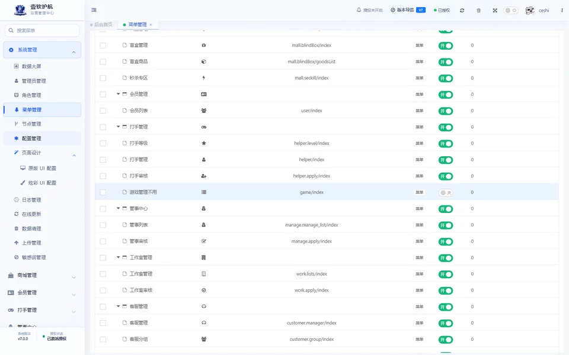Click the star icon in 打手等级 row

tap(203, 143)
